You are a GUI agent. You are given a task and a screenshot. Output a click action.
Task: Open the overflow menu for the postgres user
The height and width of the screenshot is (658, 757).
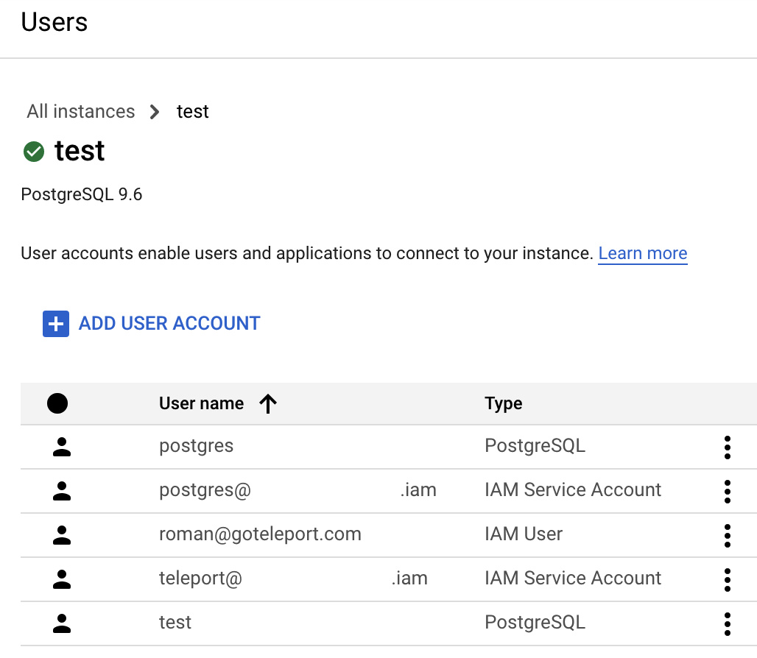point(727,447)
